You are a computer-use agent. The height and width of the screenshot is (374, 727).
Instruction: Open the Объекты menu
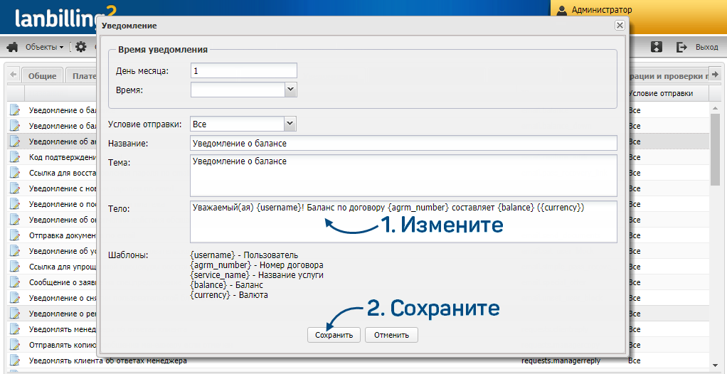tap(44, 47)
